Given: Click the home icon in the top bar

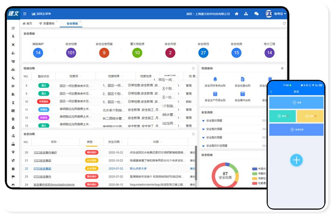Looking at the screenshot, I should [236, 14].
